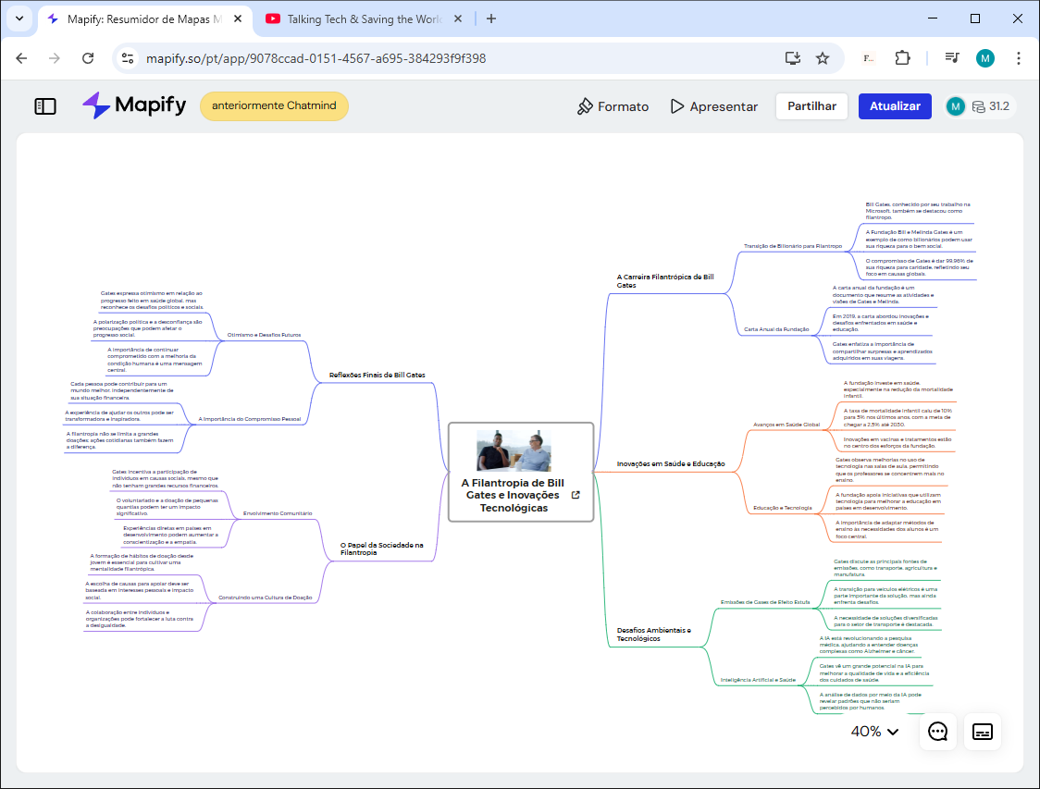The height and width of the screenshot is (789, 1040).
Task: Select leaf about IA revolucionando pesquisa médica
Action: 869,645
